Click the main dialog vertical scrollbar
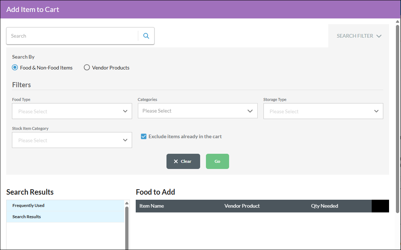Image resolution: width=401 pixels, height=250 pixels. [x=397, y=119]
